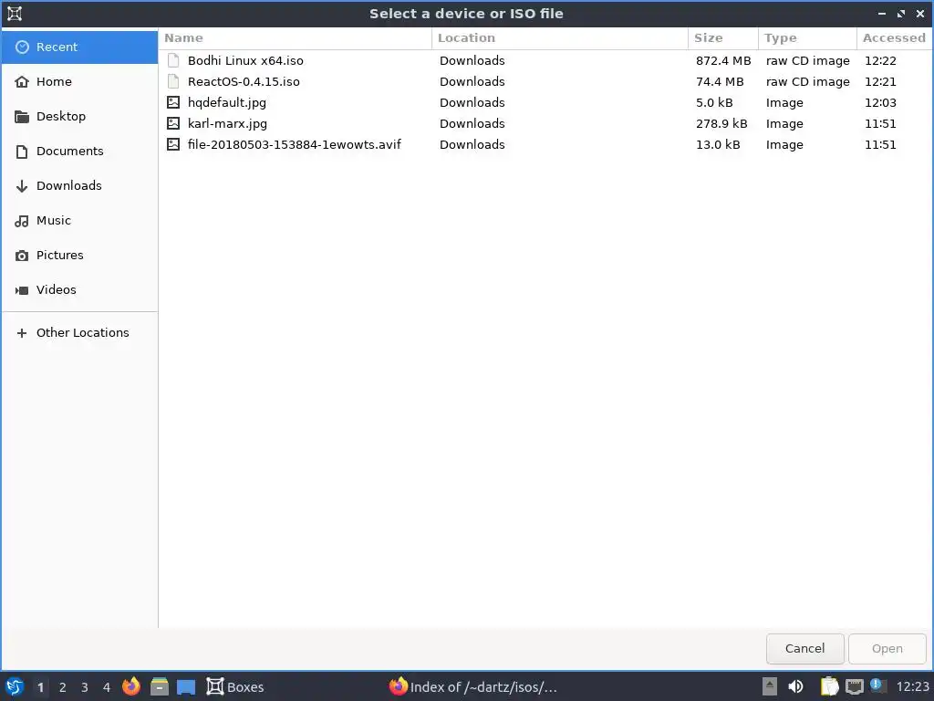This screenshot has width=934, height=701.
Task: Click the hqdefault.jpg image file icon
Action: pos(172,102)
